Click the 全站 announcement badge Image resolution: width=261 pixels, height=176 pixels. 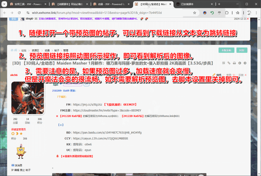click(13, 19)
